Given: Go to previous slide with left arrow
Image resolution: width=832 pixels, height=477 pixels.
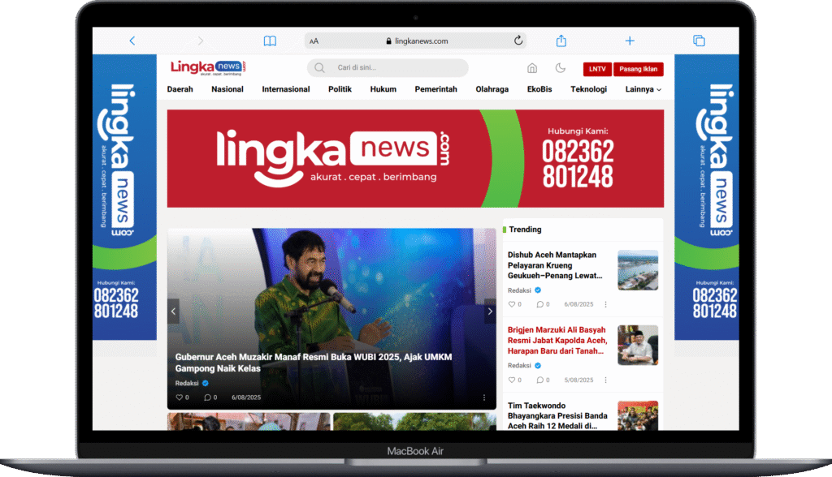Looking at the screenshot, I should coord(173,311).
